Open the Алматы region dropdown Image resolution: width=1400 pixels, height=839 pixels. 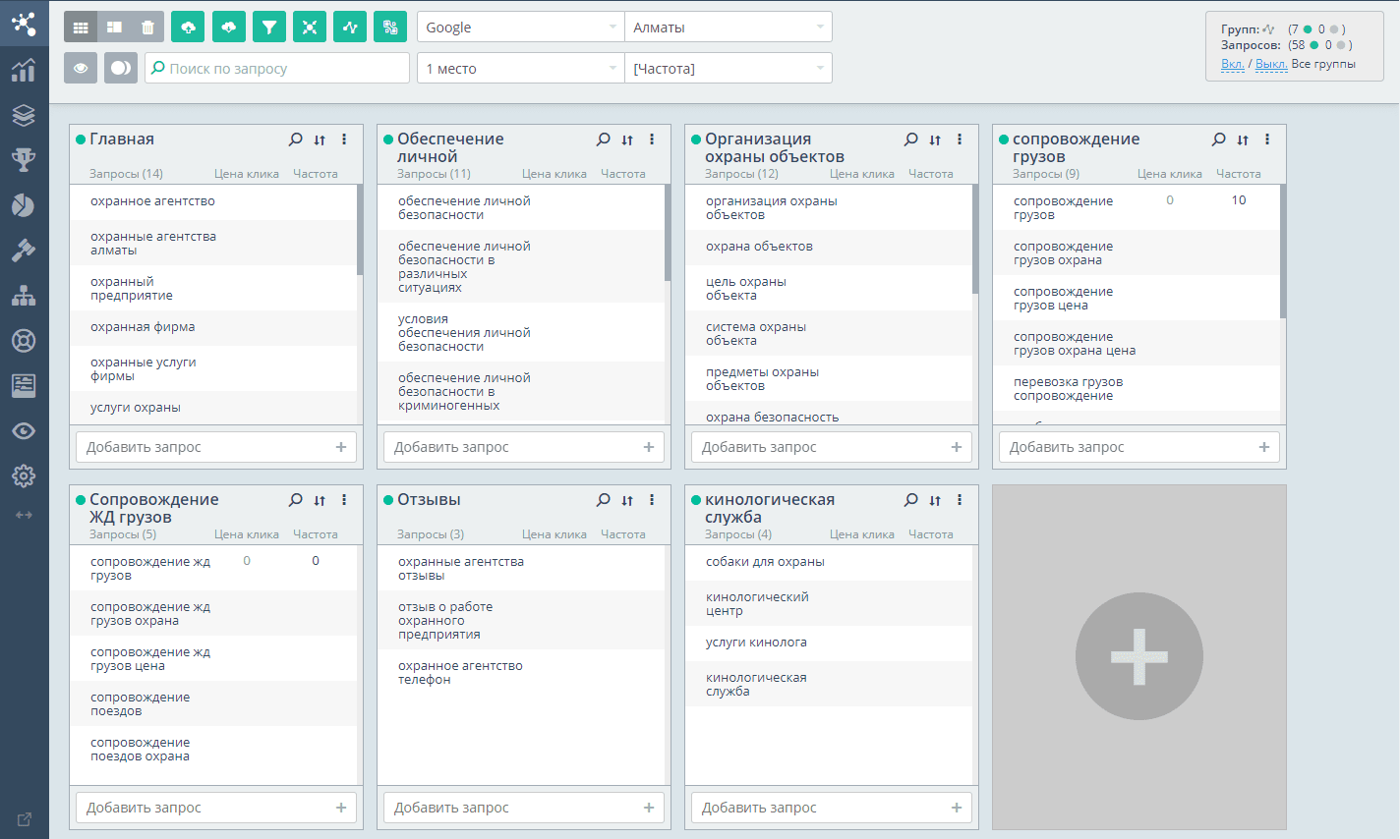pos(729,28)
